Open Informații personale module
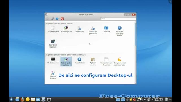The height and width of the screenshot is (102, 181). [93, 30]
